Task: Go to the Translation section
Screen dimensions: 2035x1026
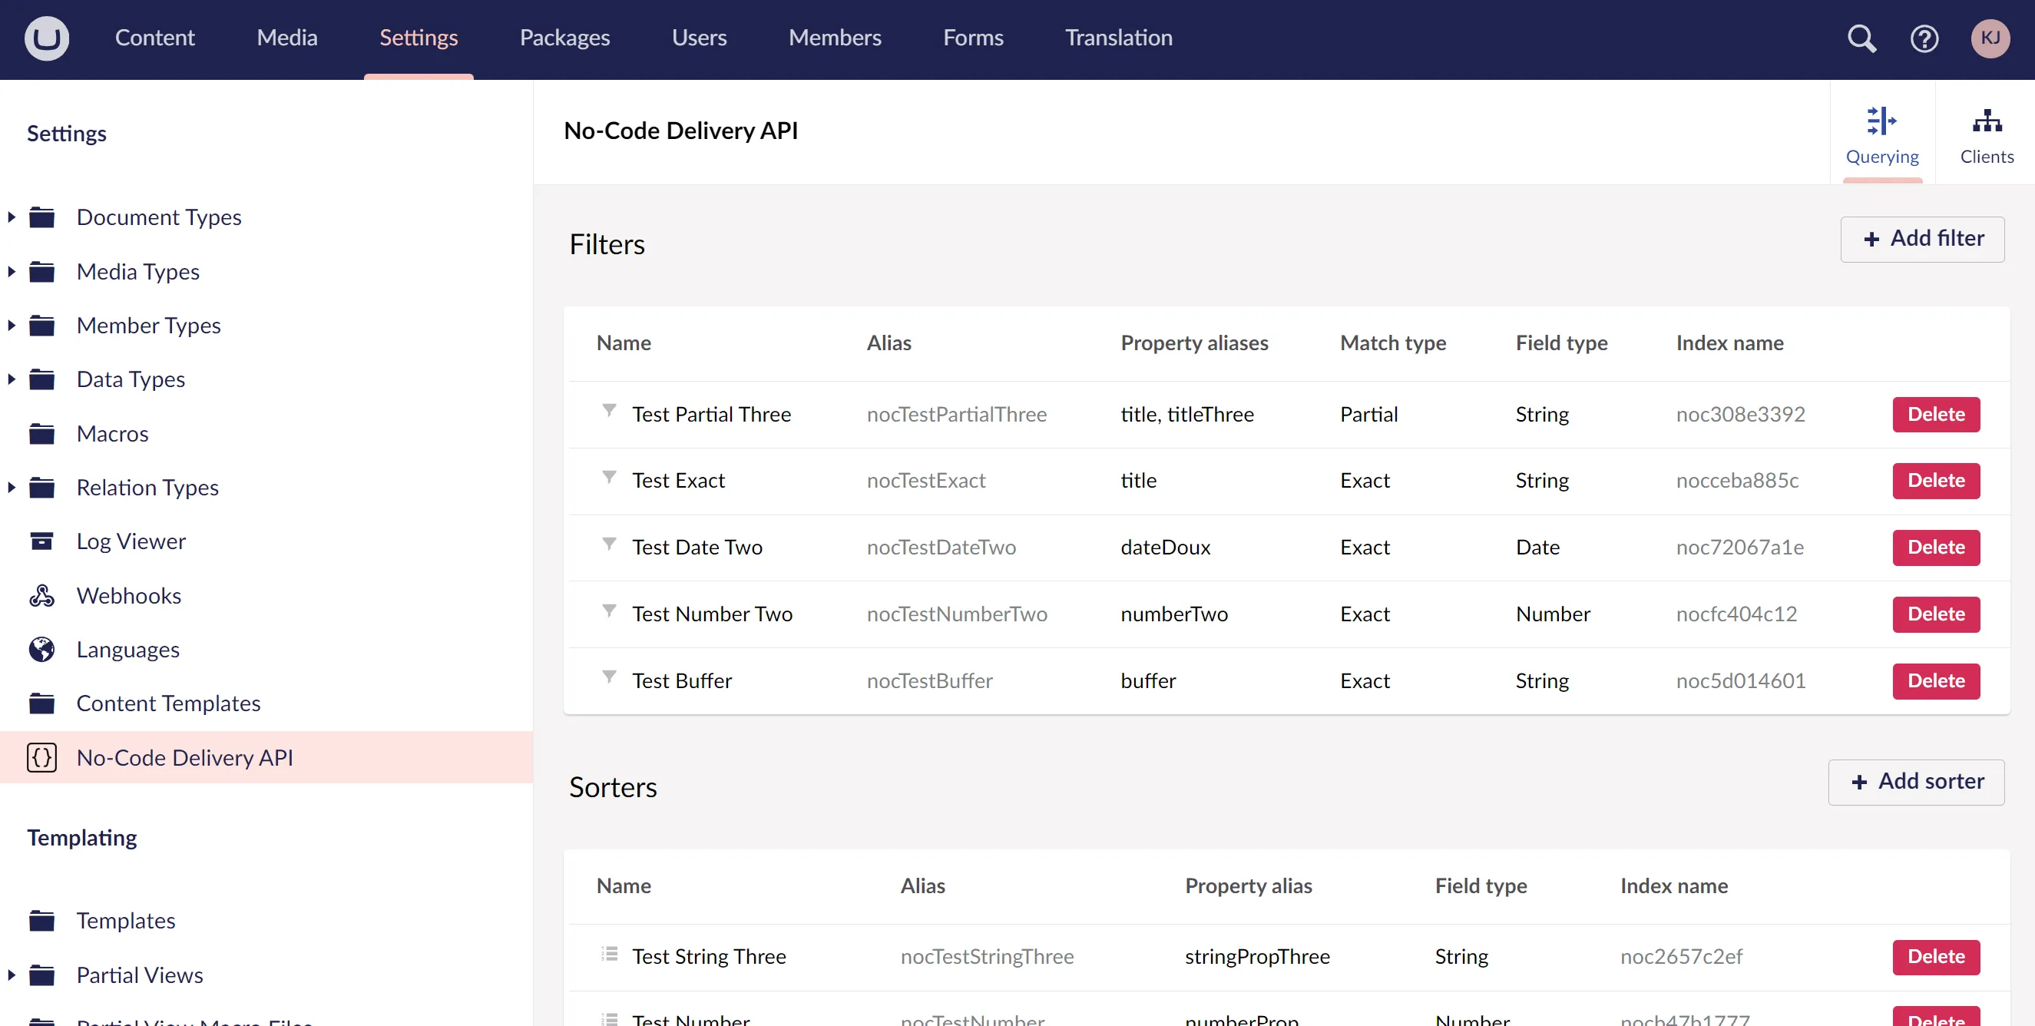Action: pos(1118,38)
